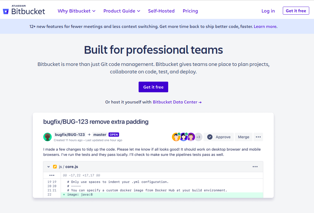Image resolution: width=314 pixels, height=213 pixels.
Task: Click the diff hunk header @@ -17,22 +17,17 @@
Action: [x=82, y=175]
